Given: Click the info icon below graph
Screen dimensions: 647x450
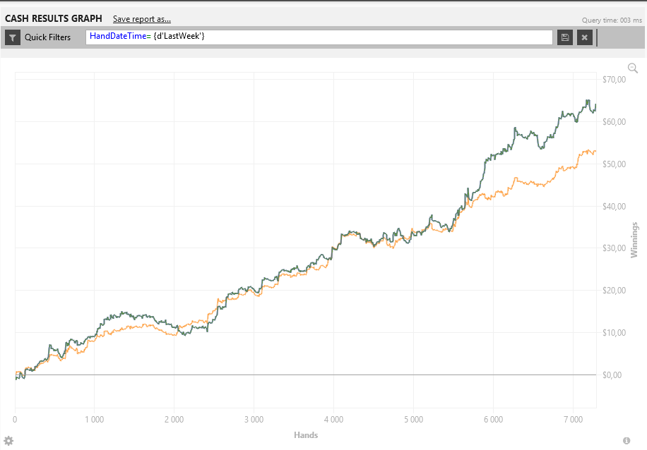Looking at the screenshot, I should pos(627,441).
